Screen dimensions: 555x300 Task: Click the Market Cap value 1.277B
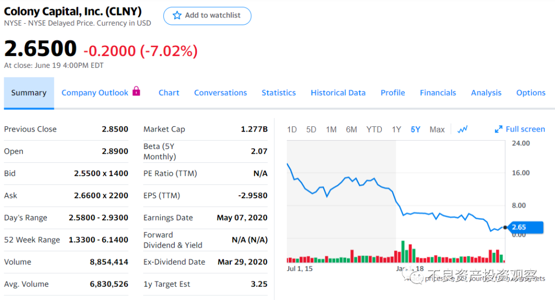point(254,129)
